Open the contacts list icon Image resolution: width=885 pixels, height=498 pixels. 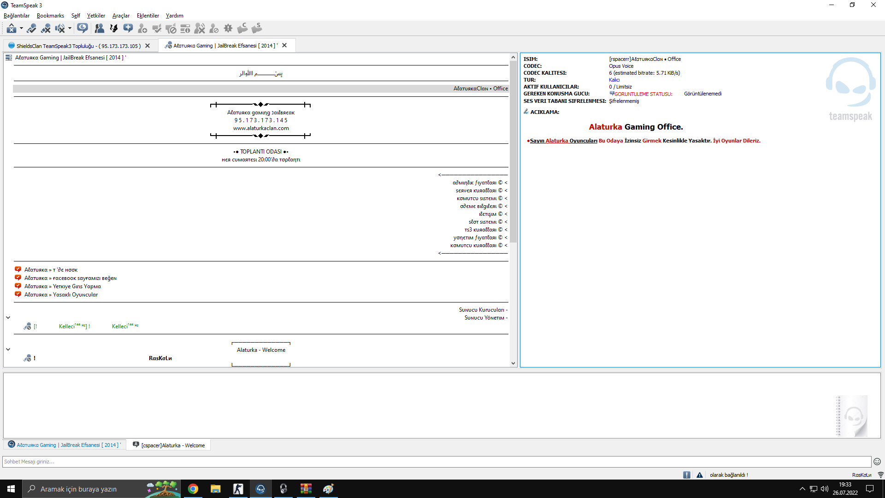coord(99,29)
